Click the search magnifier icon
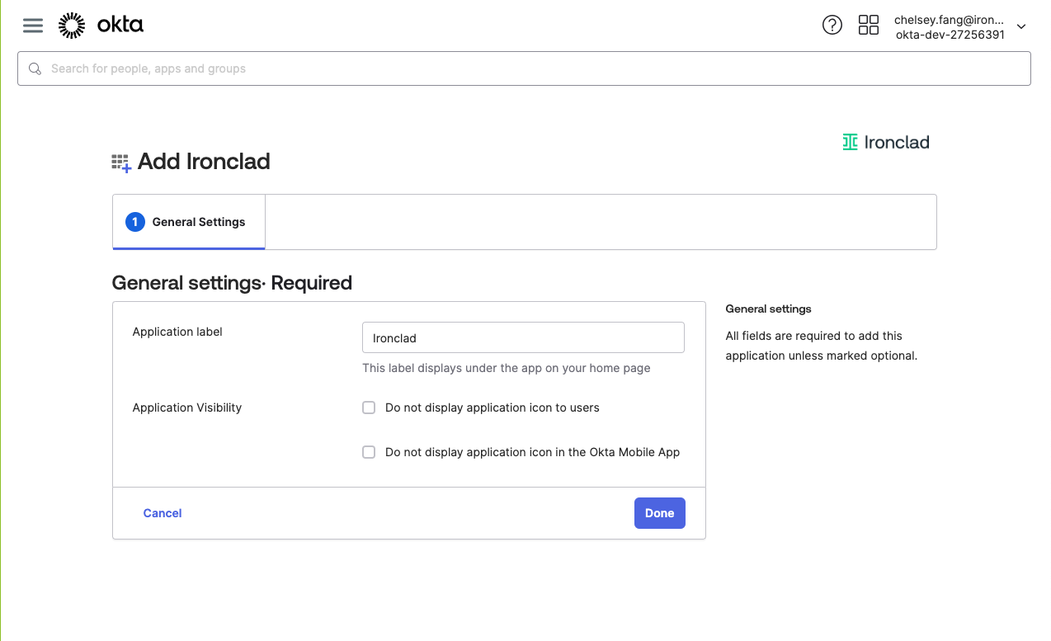The width and height of the screenshot is (1051, 641). pos(35,68)
